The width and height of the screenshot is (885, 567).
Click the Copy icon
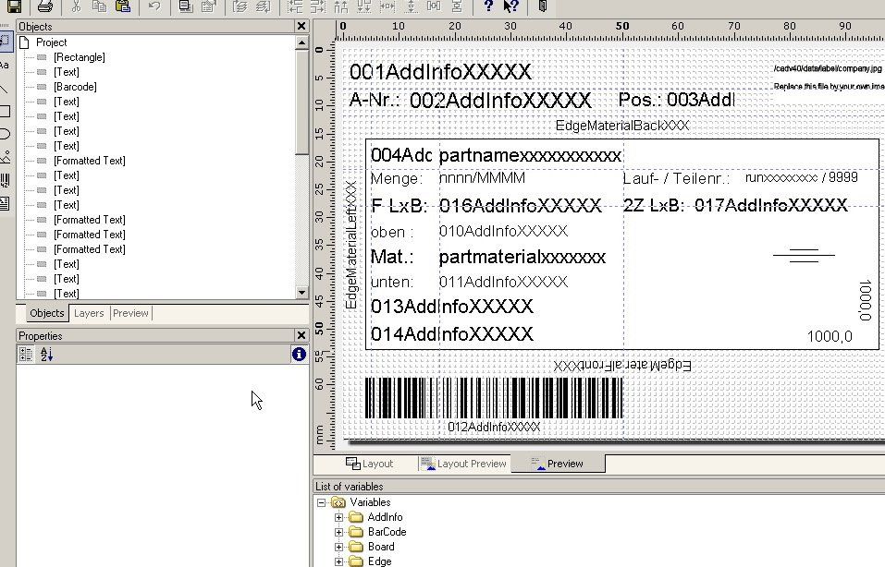(x=99, y=6)
